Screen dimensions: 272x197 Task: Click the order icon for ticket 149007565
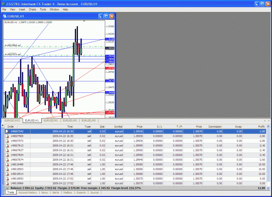click(7, 136)
